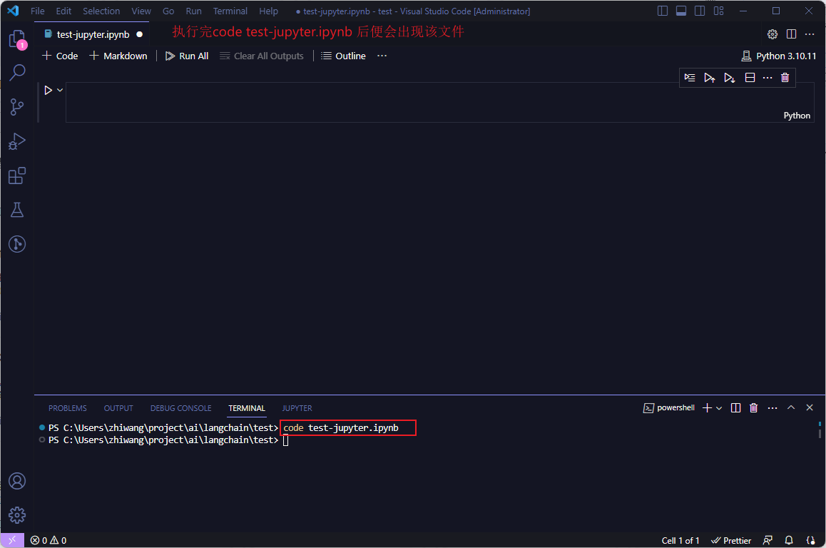This screenshot has height=548, width=826.
Task: Toggle the bottom panel visibility
Action: tap(681, 11)
